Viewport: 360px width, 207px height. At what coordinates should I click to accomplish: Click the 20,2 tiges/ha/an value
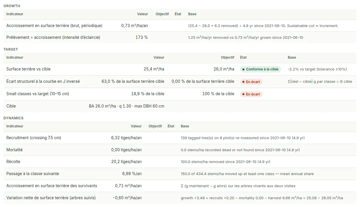(x=126, y=162)
